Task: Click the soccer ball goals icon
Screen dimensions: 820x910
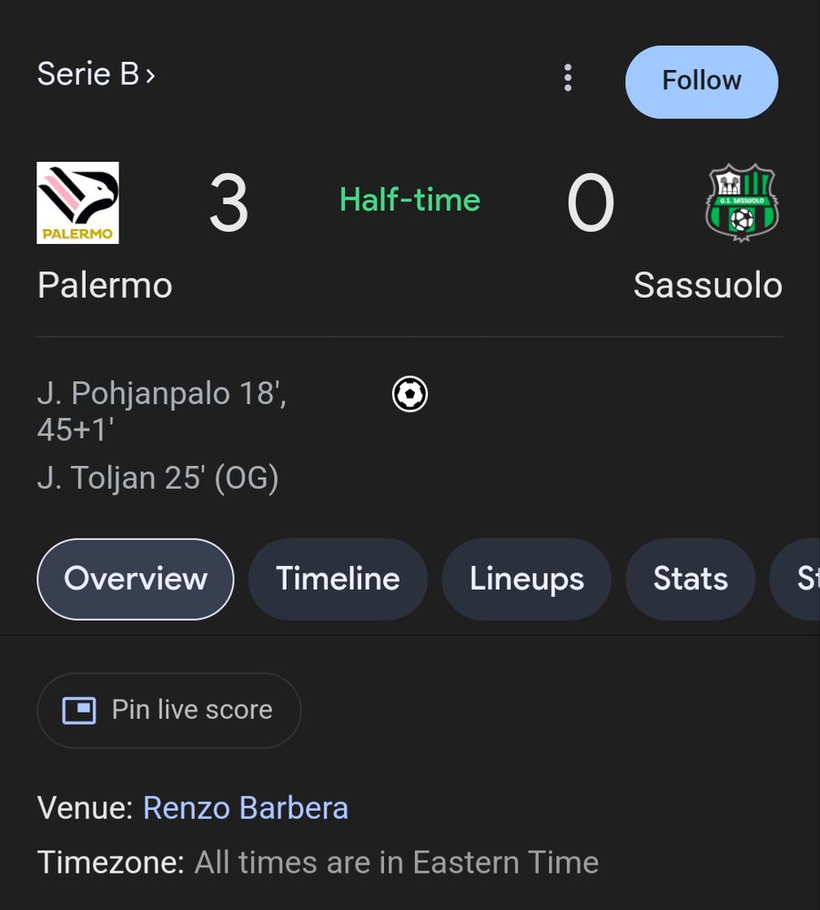Action: pos(410,394)
